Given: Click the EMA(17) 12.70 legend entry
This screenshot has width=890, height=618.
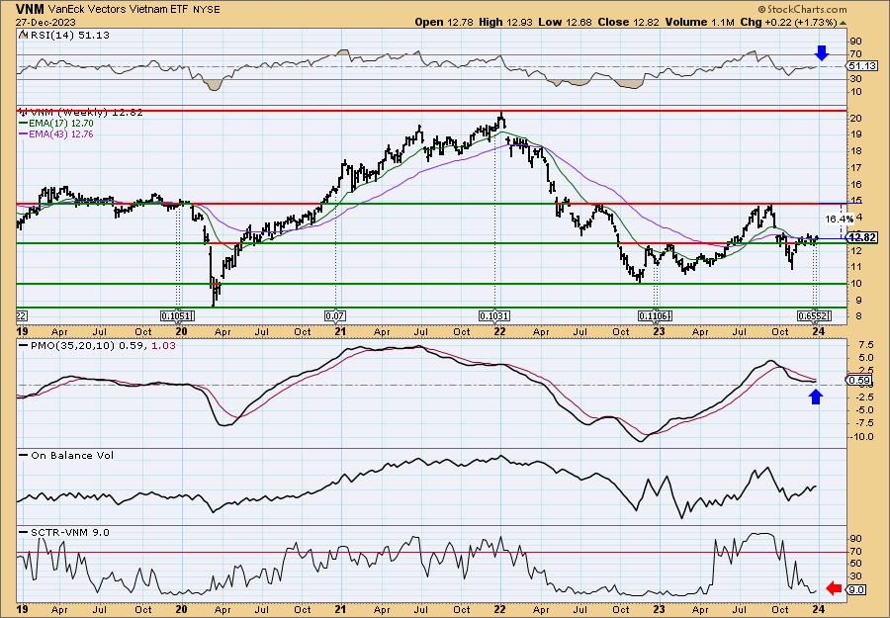Looking at the screenshot, I should point(61,124).
